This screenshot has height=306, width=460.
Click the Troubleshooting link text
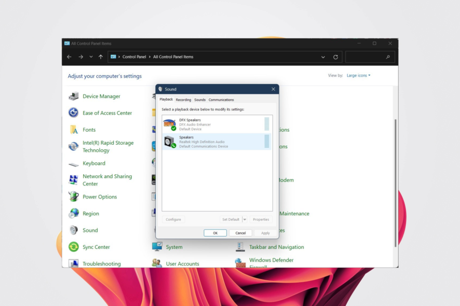tap(102, 263)
